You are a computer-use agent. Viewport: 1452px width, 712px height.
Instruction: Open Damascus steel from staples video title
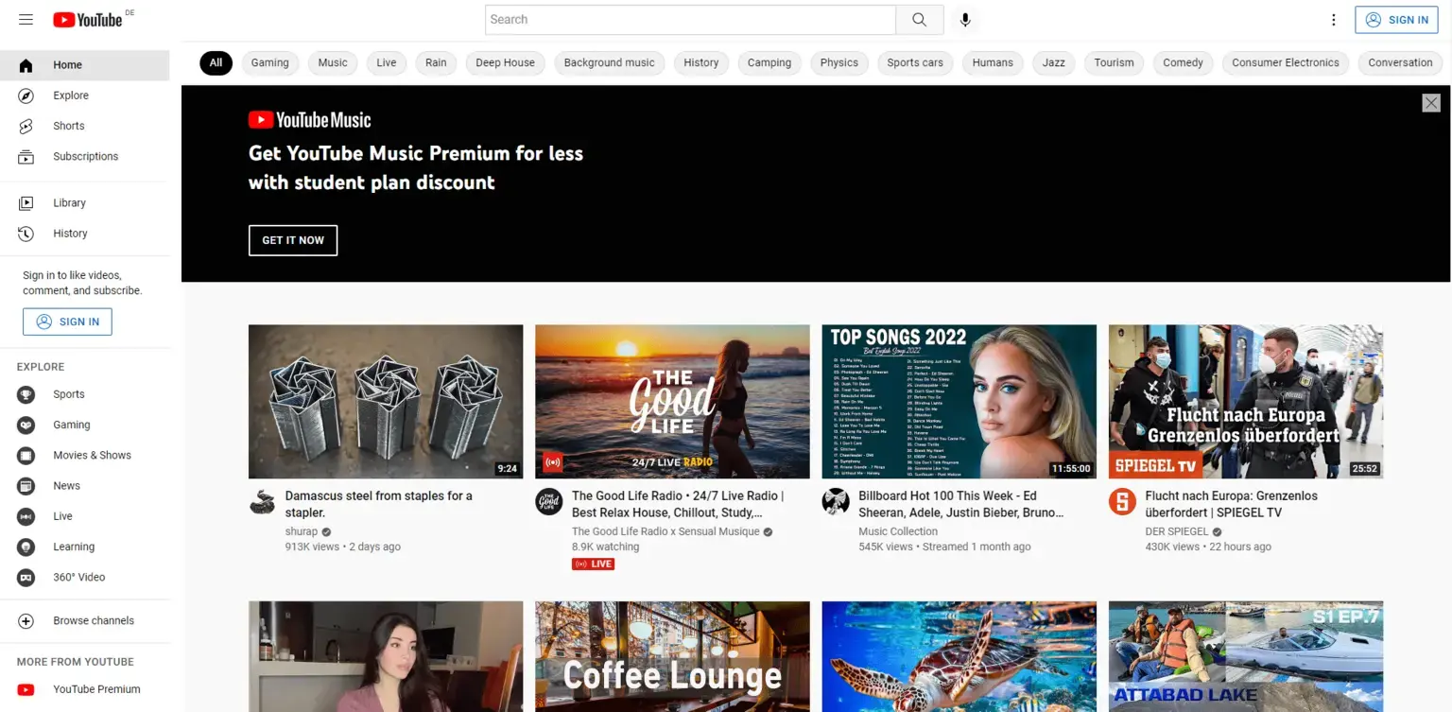(379, 504)
